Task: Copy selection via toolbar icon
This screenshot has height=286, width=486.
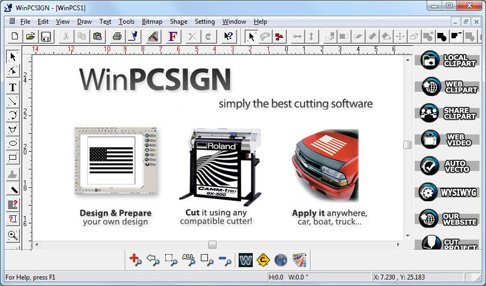Action: [82, 36]
